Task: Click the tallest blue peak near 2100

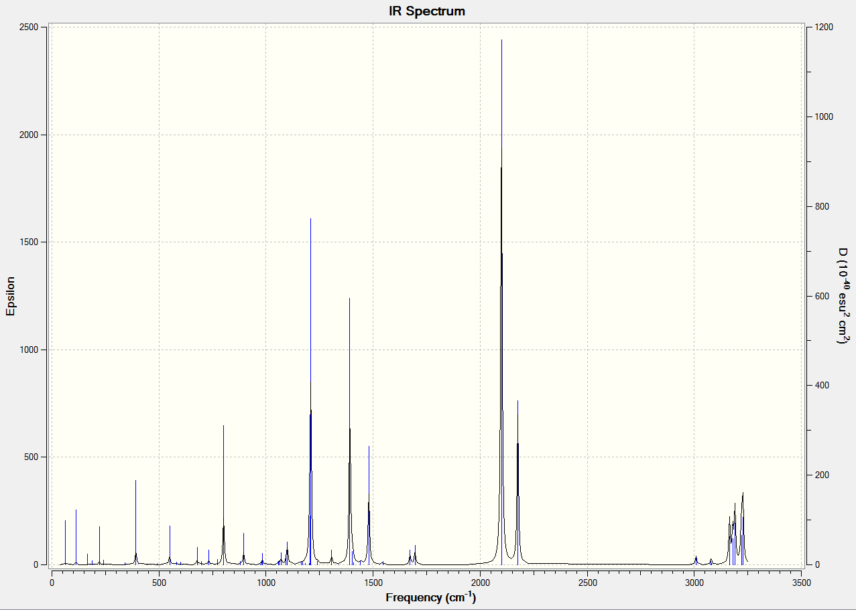Action: pyautogui.click(x=501, y=301)
